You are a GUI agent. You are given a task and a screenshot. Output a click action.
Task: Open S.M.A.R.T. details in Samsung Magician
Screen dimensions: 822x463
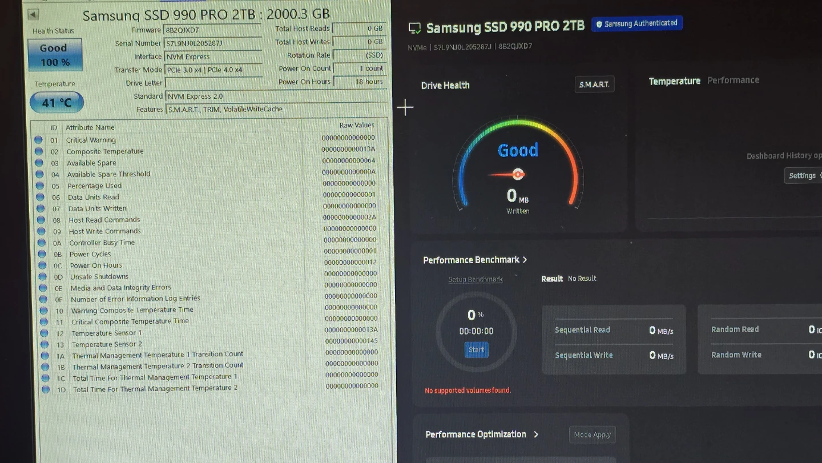[594, 84]
